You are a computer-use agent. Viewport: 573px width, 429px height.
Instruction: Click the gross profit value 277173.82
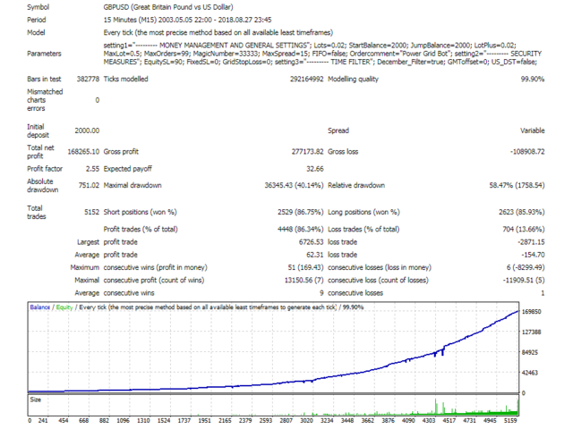(307, 151)
